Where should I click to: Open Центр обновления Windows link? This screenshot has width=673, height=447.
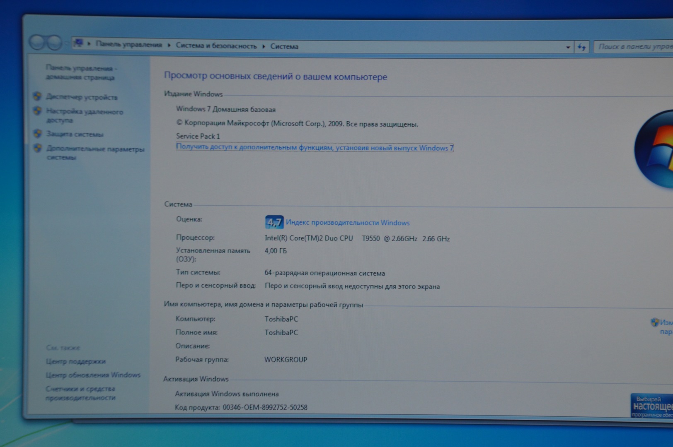click(x=93, y=375)
